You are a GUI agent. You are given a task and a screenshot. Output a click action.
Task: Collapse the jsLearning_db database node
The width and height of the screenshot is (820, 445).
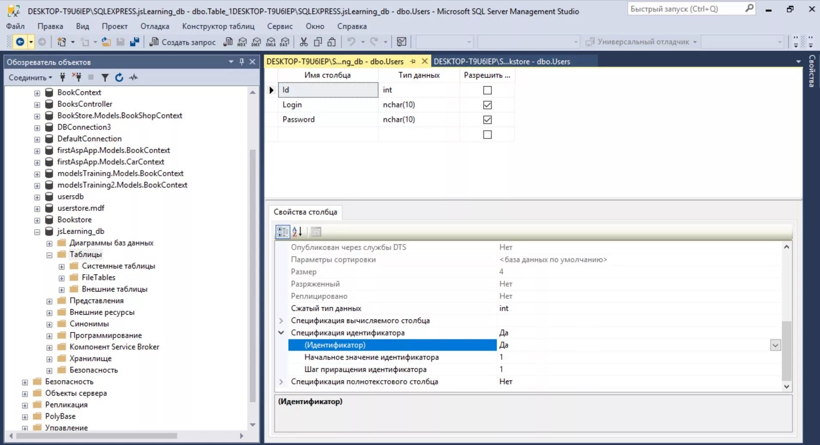(37, 232)
